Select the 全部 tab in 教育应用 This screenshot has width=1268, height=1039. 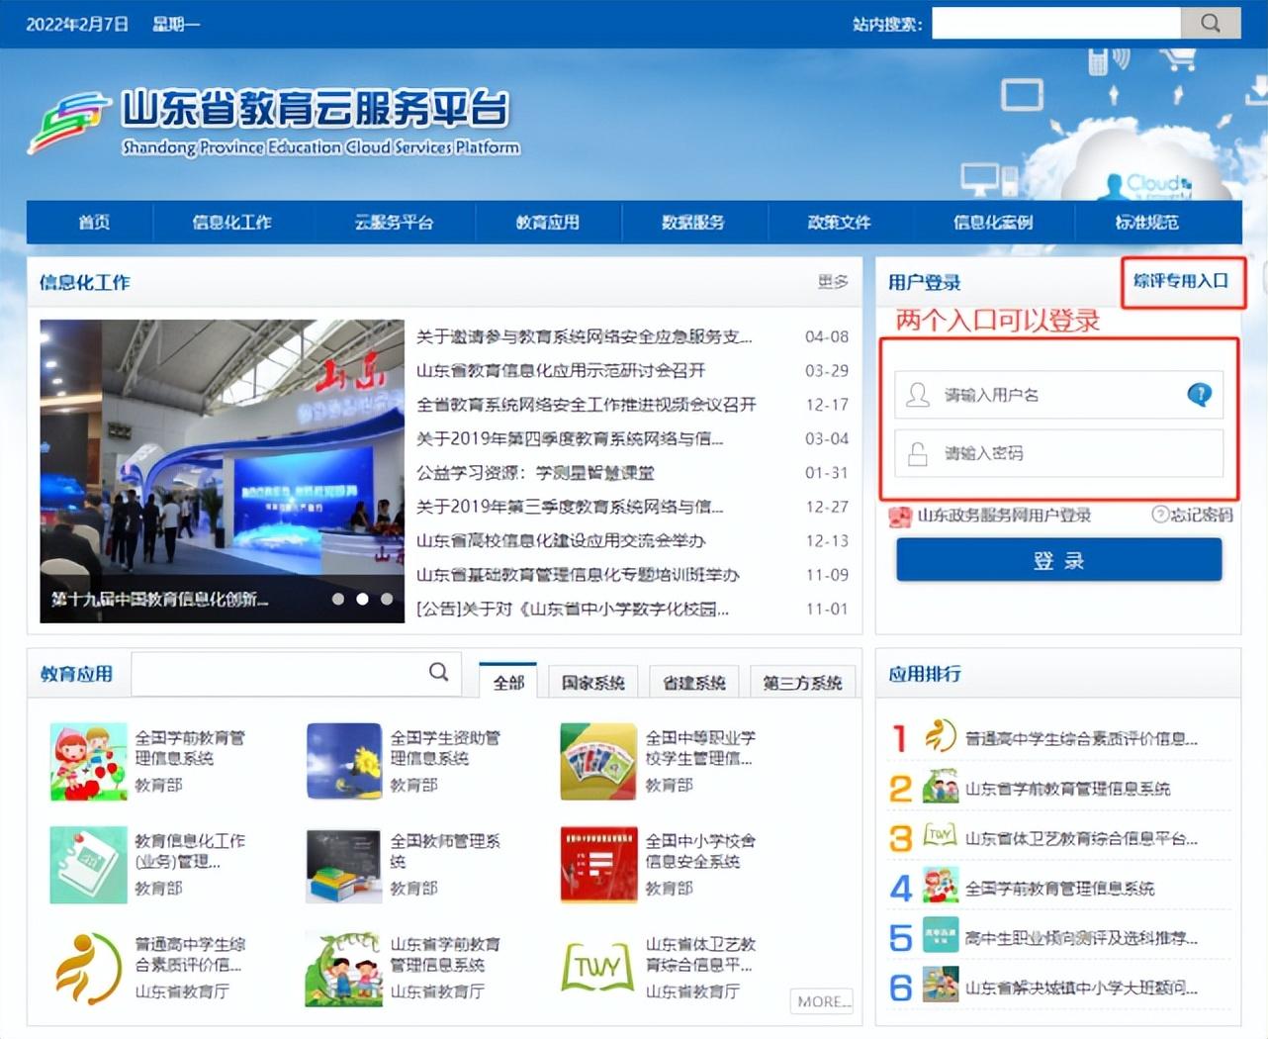[508, 681]
